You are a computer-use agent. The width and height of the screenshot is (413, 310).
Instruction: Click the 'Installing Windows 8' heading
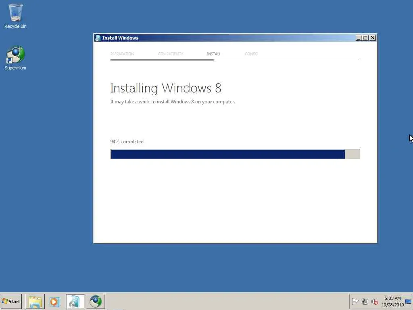pos(166,88)
